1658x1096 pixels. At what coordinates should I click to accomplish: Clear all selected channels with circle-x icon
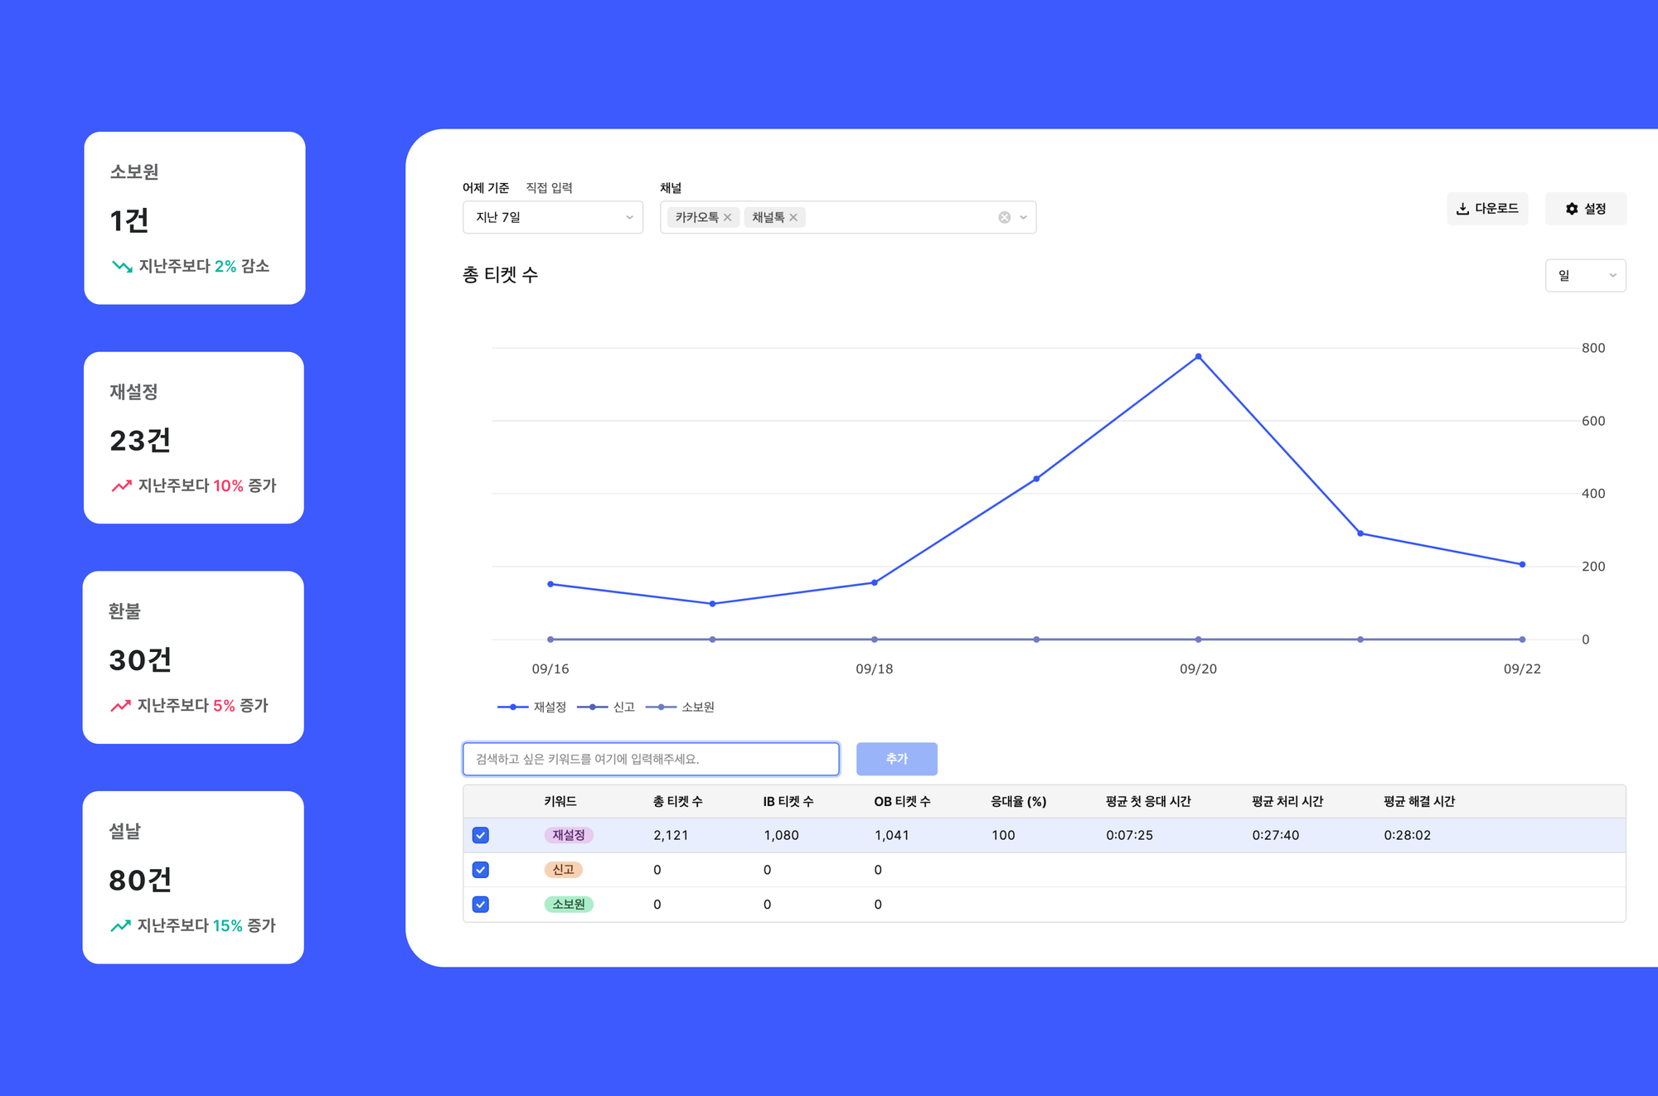tap(1004, 217)
